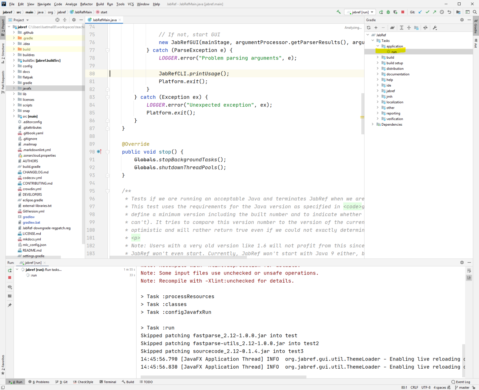Viewport: 479px width, 390px height.
Task: Click the master Git branch widget
Action: (x=462, y=388)
